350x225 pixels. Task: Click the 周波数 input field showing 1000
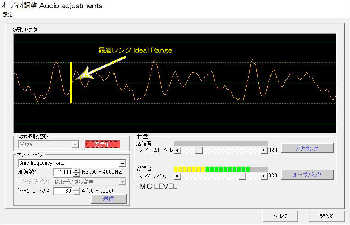click(63, 172)
